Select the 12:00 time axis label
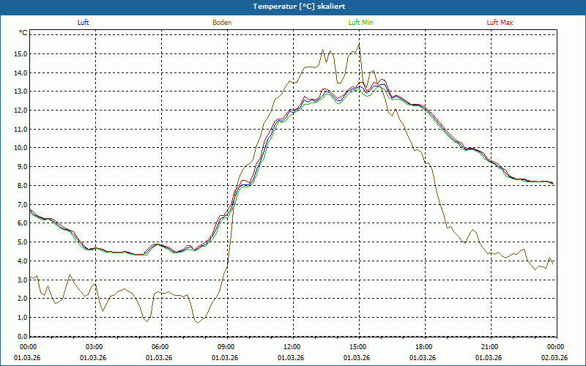The image size is (586, 366). (292, 347)
